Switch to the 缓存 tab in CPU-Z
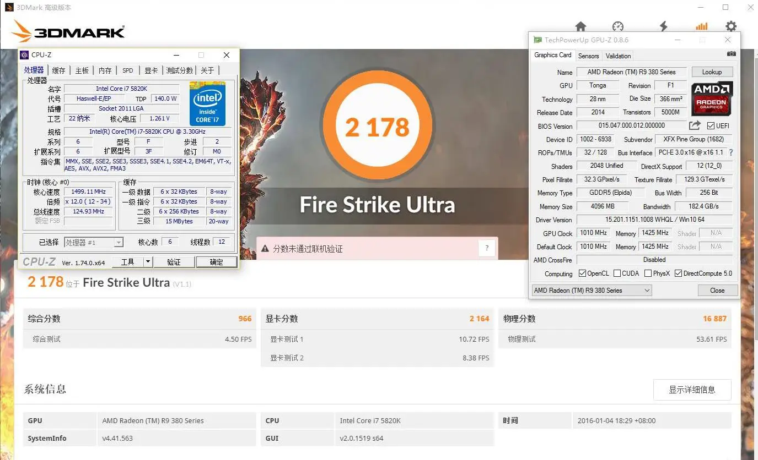Viewport: 758px width, 460px height. coord(58,70)
